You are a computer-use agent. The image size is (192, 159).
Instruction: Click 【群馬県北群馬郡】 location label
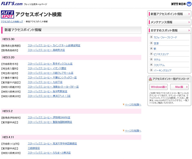coord(11,46)
